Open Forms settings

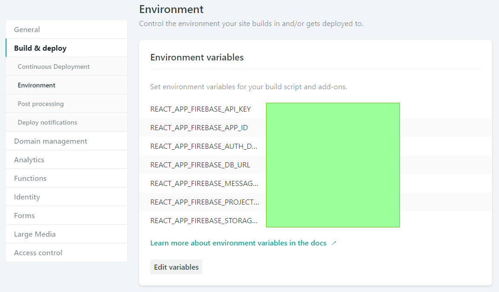coord(67,215)
